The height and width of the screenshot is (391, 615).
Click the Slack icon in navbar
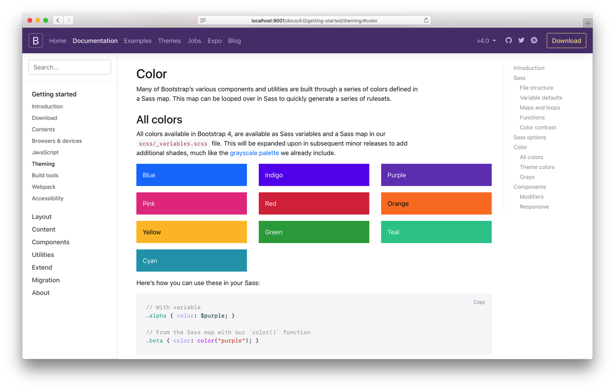(534, 40)
